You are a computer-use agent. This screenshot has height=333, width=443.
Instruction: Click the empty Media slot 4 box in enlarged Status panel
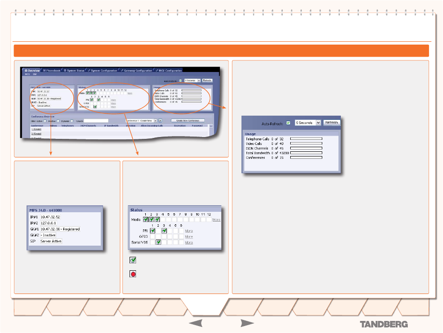163,219
